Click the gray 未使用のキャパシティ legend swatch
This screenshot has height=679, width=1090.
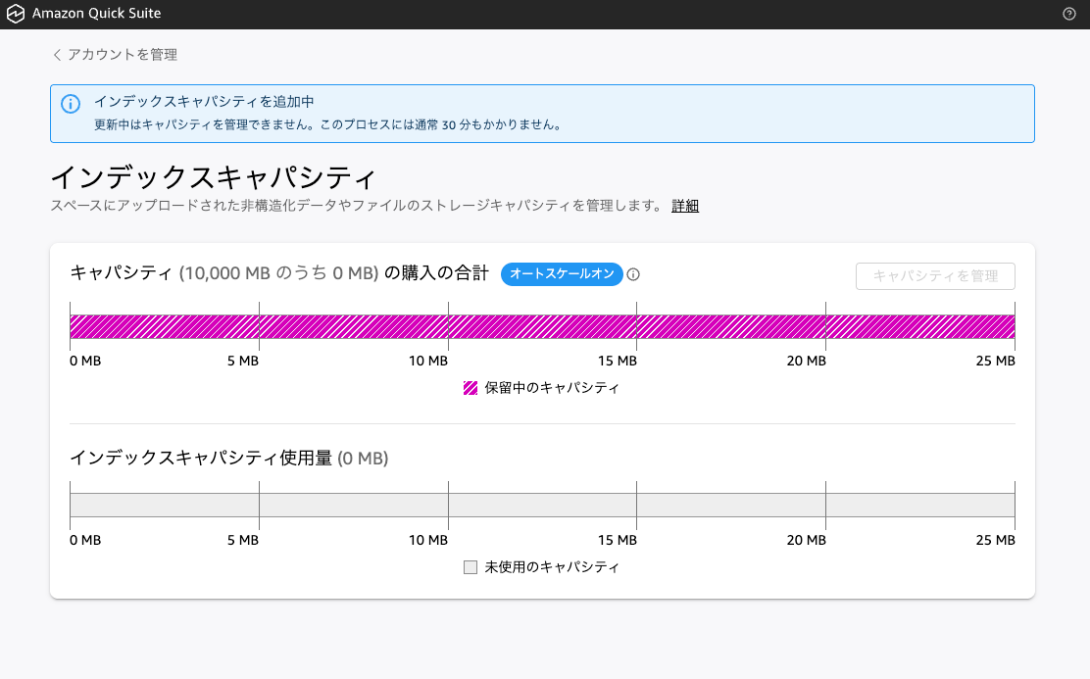pos(471,567)
